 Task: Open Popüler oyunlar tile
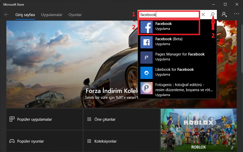tap(44, 141)
